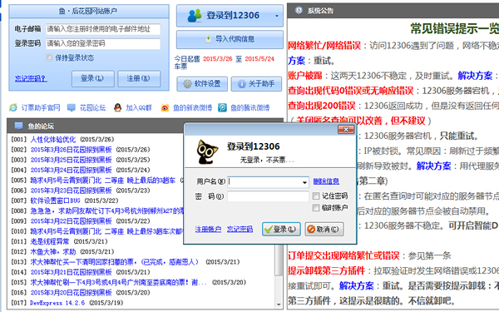The width and height of the screenshot is (499, 312).
Task: Open post 软件设置窗口BUG
Action: (x=55, y=201)
